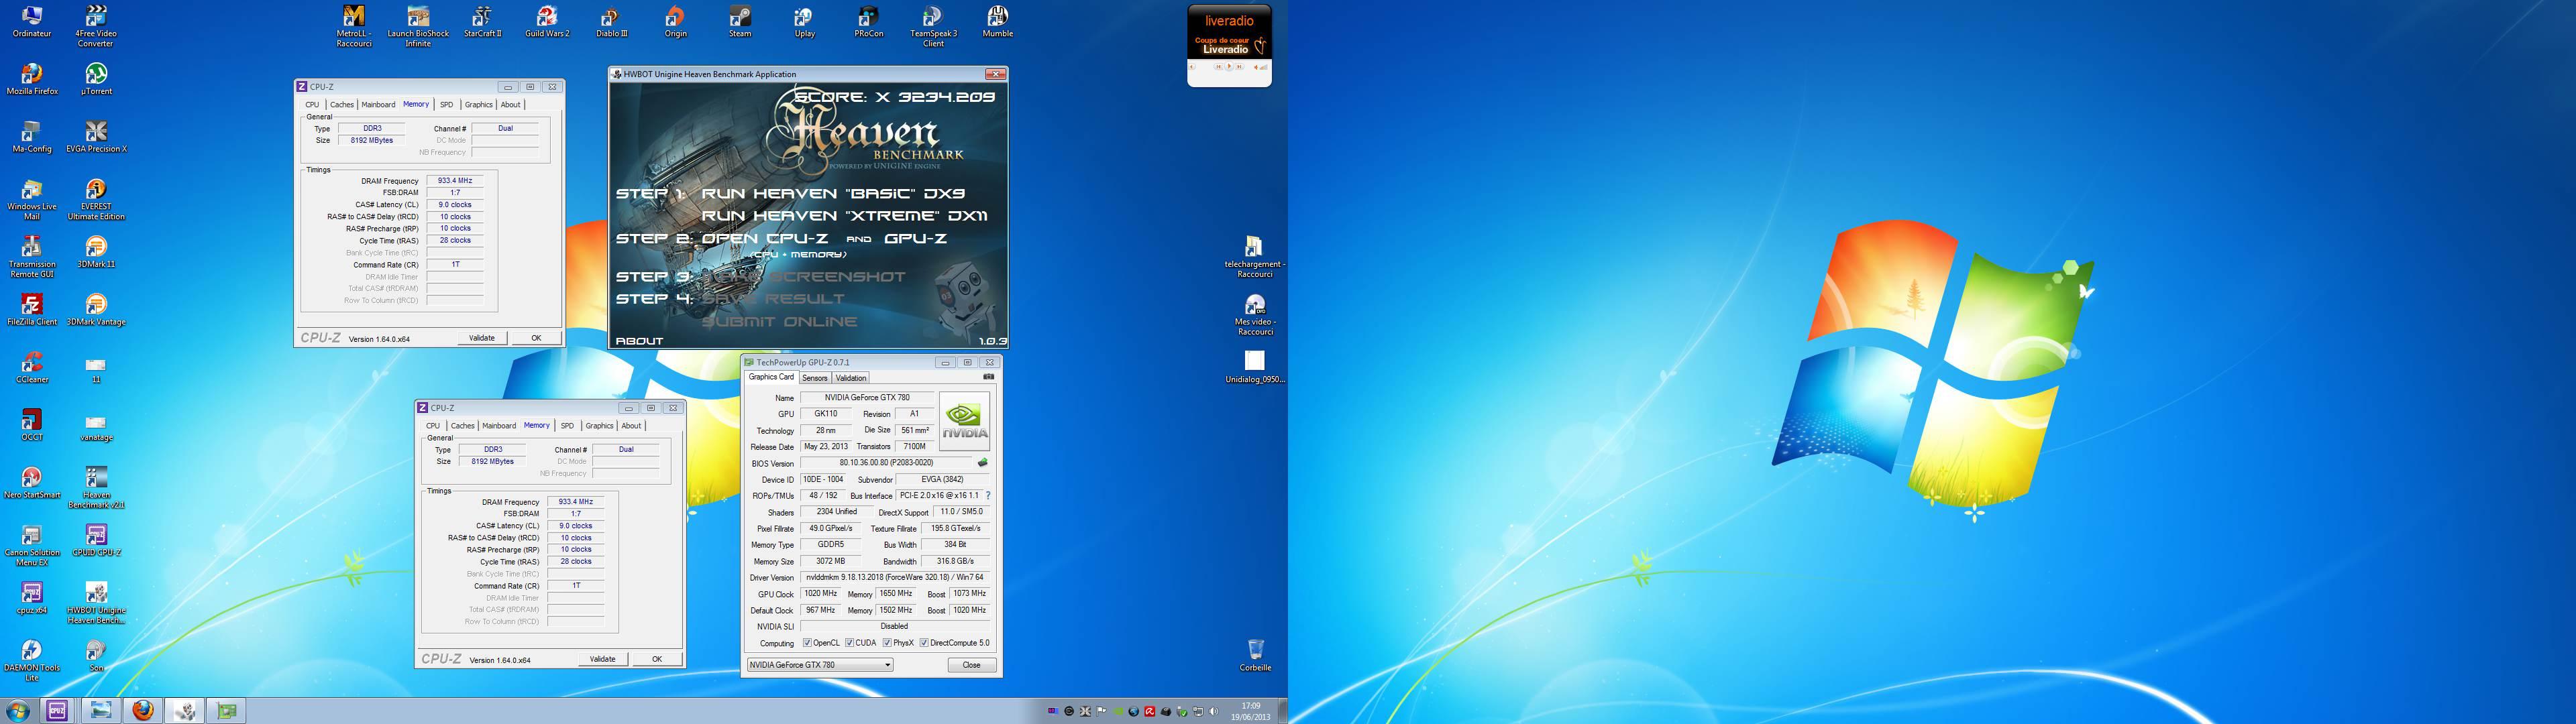Launch the Mumble desktop shortcut

(997, 22)
